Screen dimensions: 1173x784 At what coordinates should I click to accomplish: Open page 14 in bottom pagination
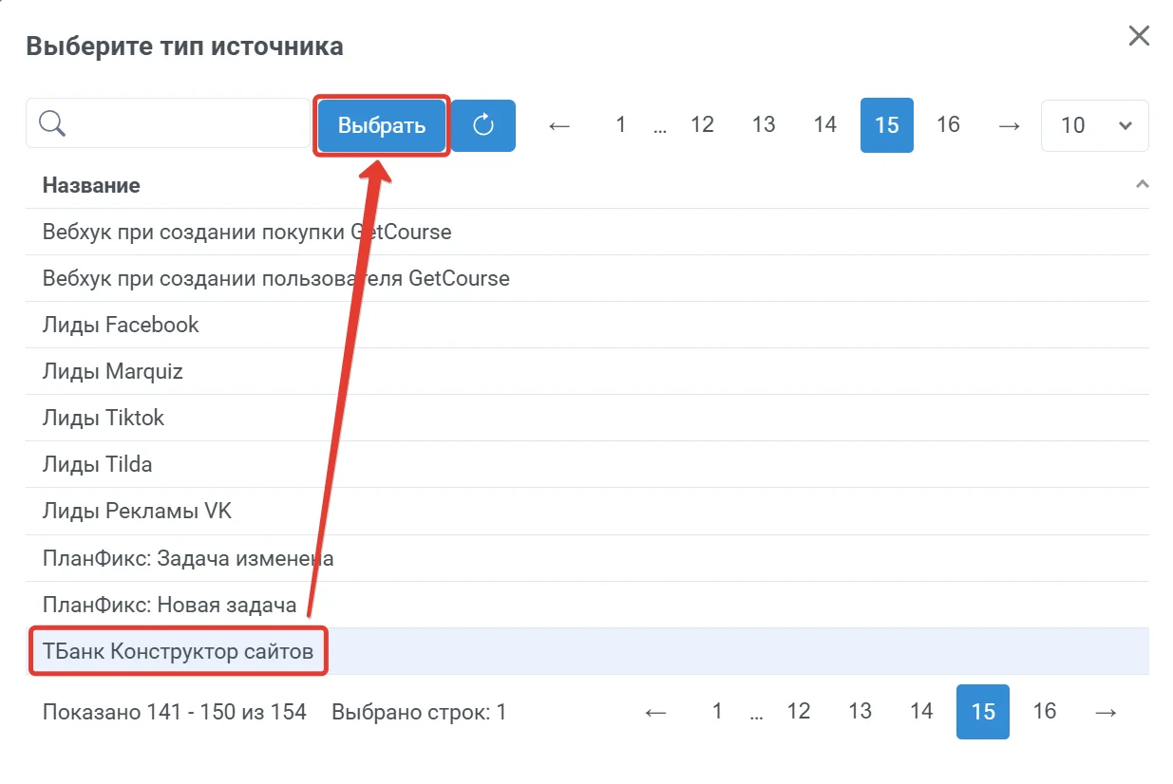[921, 711]
